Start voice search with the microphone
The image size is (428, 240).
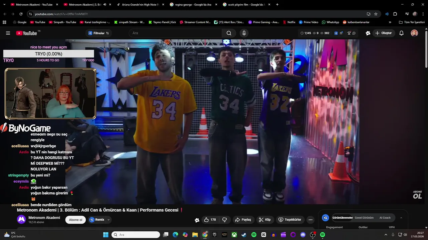(x=244, y=33)
